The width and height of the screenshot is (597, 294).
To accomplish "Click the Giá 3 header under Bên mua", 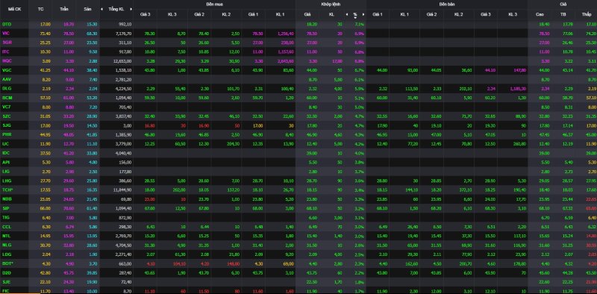I will pos(145,14).
